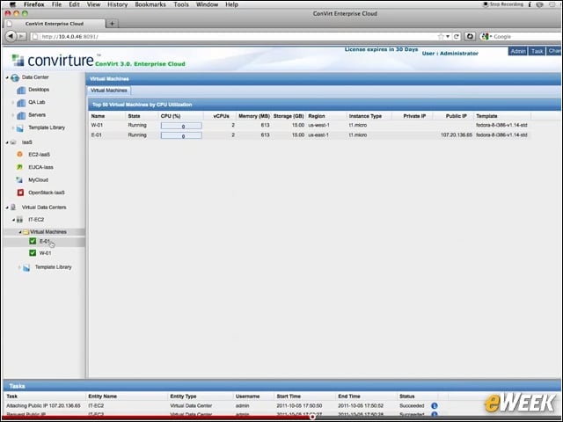Image resolution: width=563 pixels, height=422 pixels.
Task: Click the browser URL address field
Action: [233, 37]
